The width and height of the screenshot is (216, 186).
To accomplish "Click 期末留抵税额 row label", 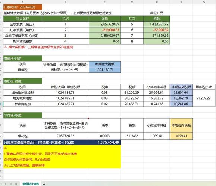I will 23,41.
